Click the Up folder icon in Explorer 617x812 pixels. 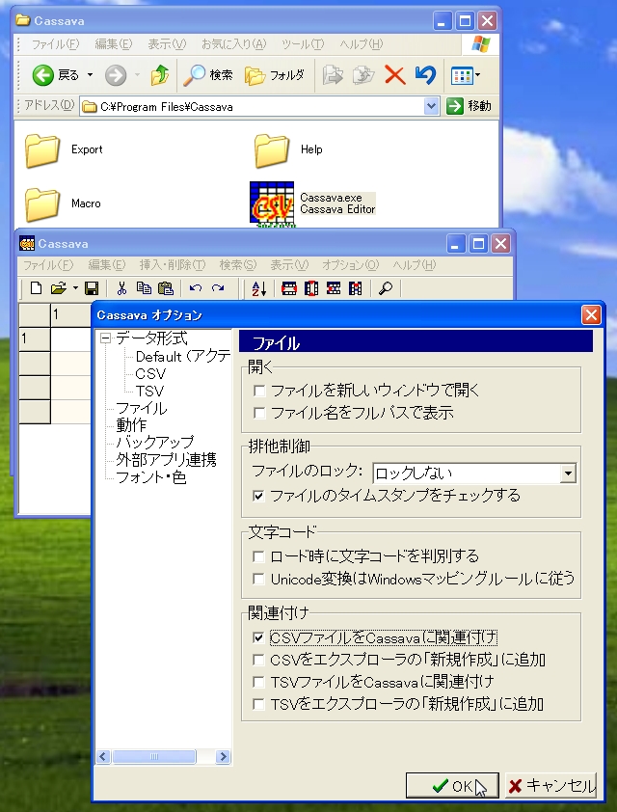159,75
